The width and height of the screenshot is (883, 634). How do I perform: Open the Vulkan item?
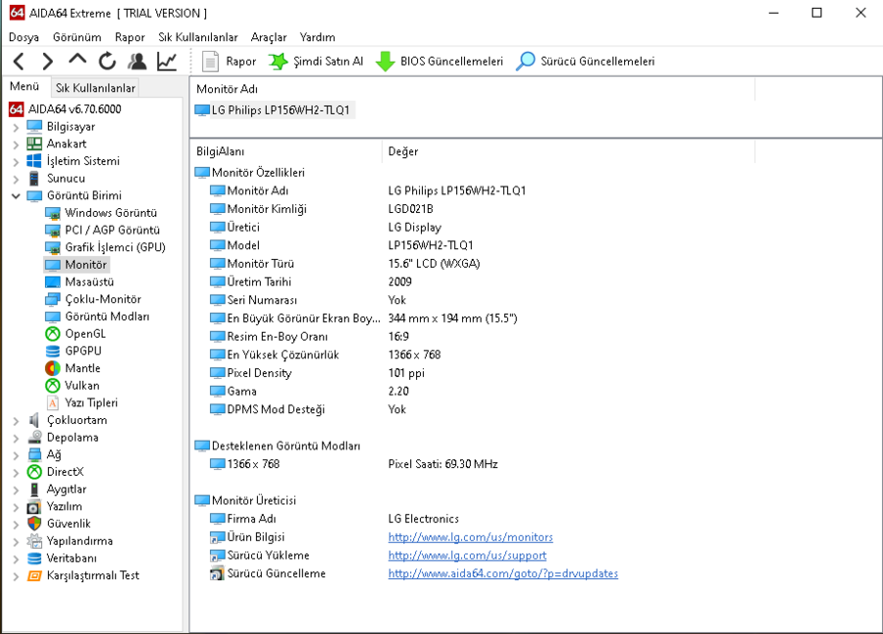pos(81,386)
